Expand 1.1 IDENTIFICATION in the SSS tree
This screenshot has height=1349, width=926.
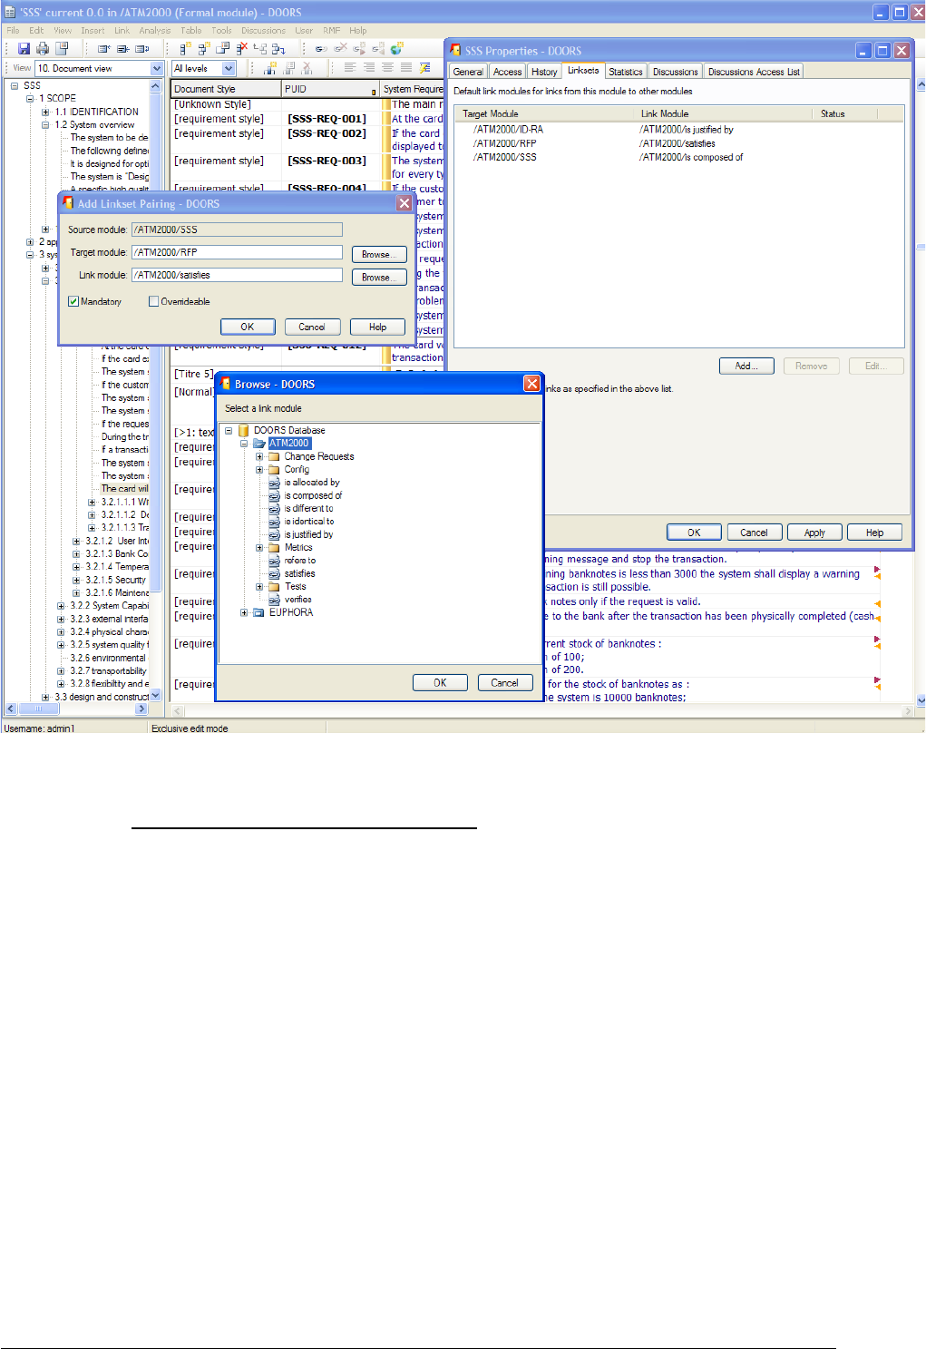pyautogui.click(x=45, y=112)
